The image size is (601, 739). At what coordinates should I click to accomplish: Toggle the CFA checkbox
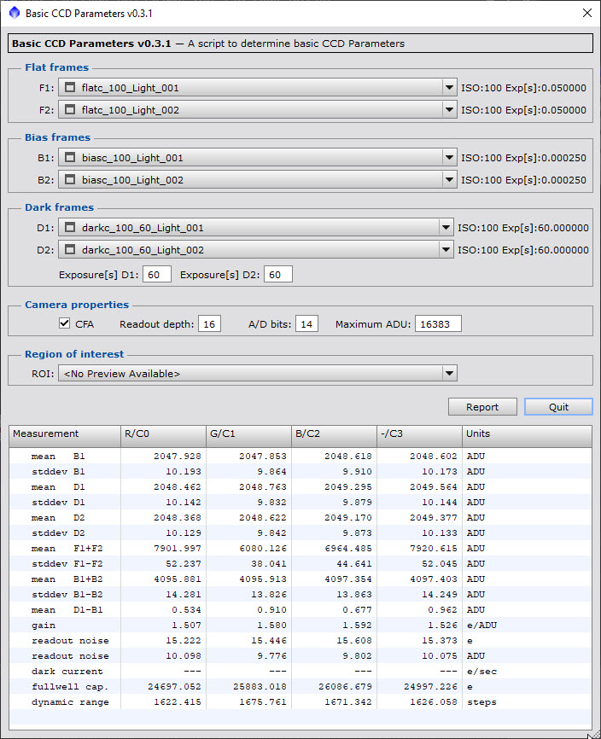[65, 323]
